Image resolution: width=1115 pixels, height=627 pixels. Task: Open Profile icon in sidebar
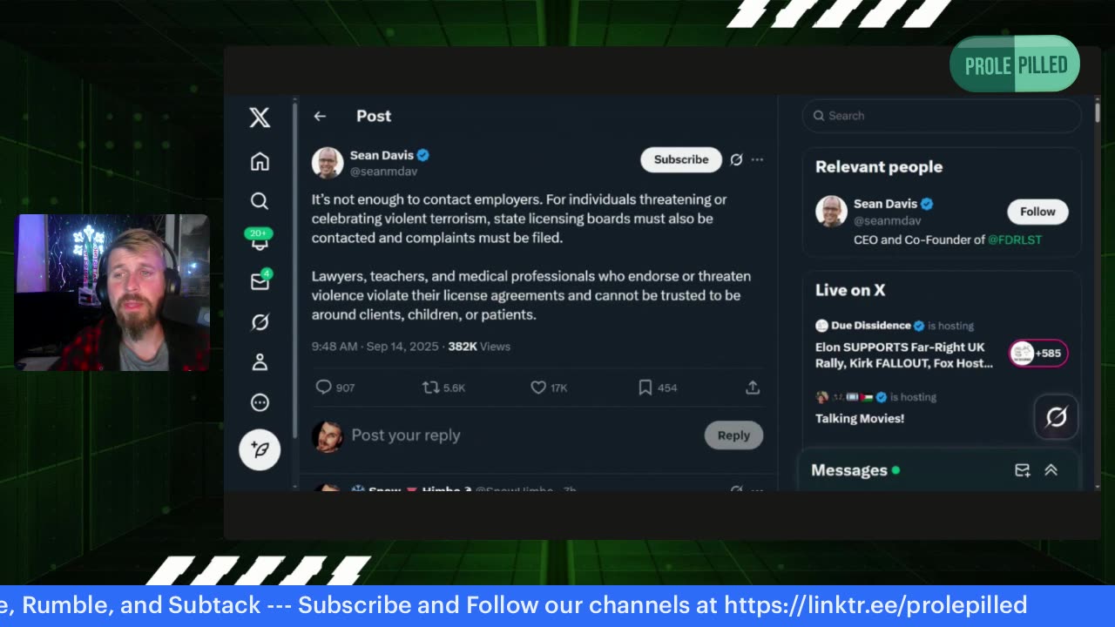pos(260,362)
